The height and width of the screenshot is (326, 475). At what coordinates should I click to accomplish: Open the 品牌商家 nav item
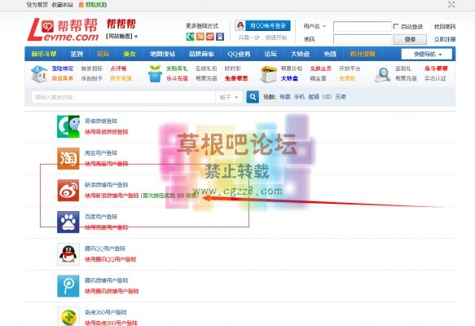click(x=201, y=54)
